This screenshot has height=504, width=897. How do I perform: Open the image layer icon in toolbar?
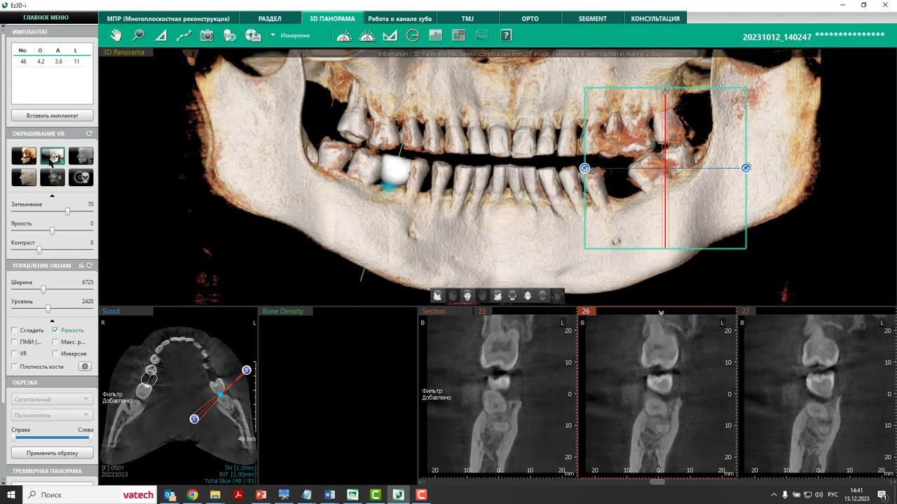(435, 35)
